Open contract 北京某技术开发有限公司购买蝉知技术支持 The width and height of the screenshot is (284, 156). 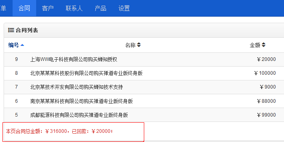(x=76, y=87)
